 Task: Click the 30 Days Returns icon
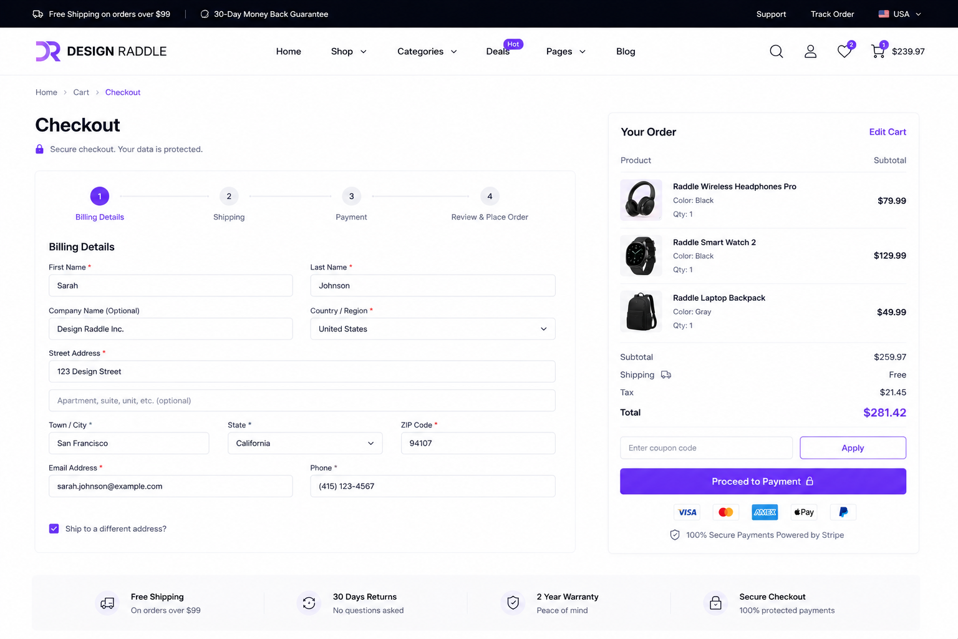(x=309, y=603)
